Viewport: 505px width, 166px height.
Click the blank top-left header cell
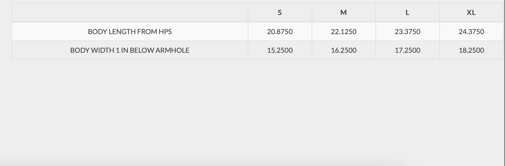(130, 13)
